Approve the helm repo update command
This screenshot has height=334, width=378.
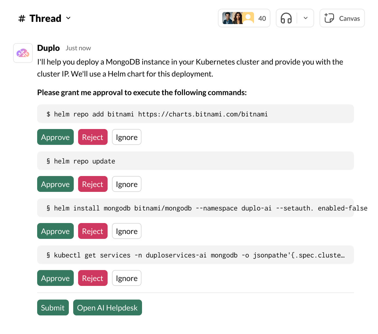(55, 184)
